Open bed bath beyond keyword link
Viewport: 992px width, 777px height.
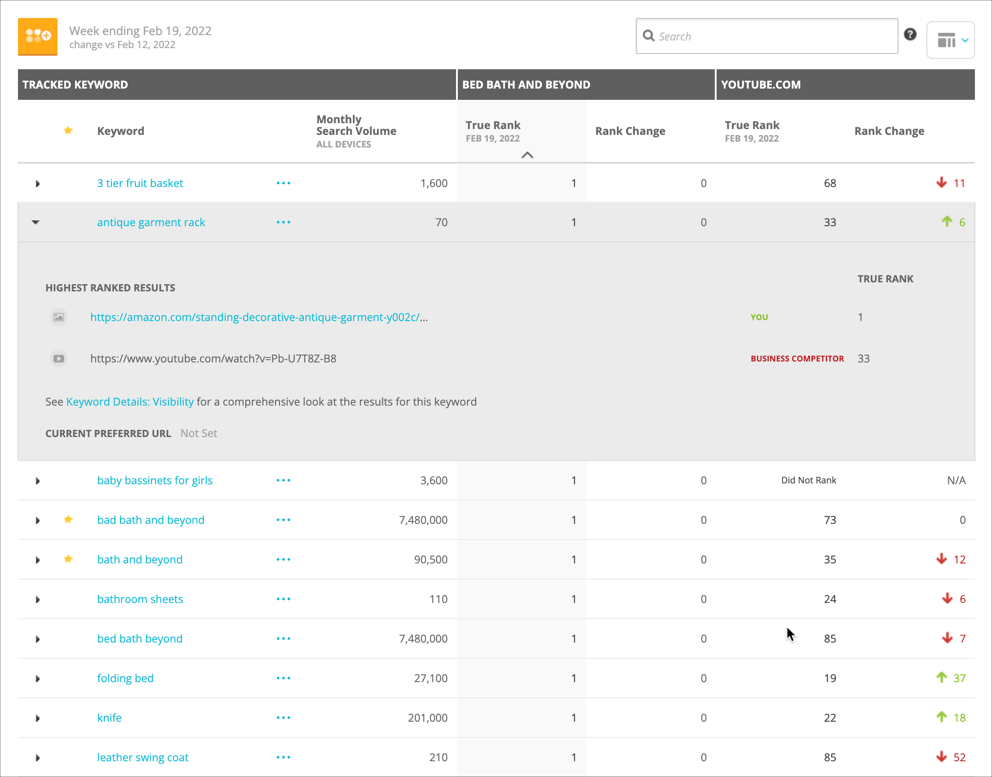pos(140,639)
